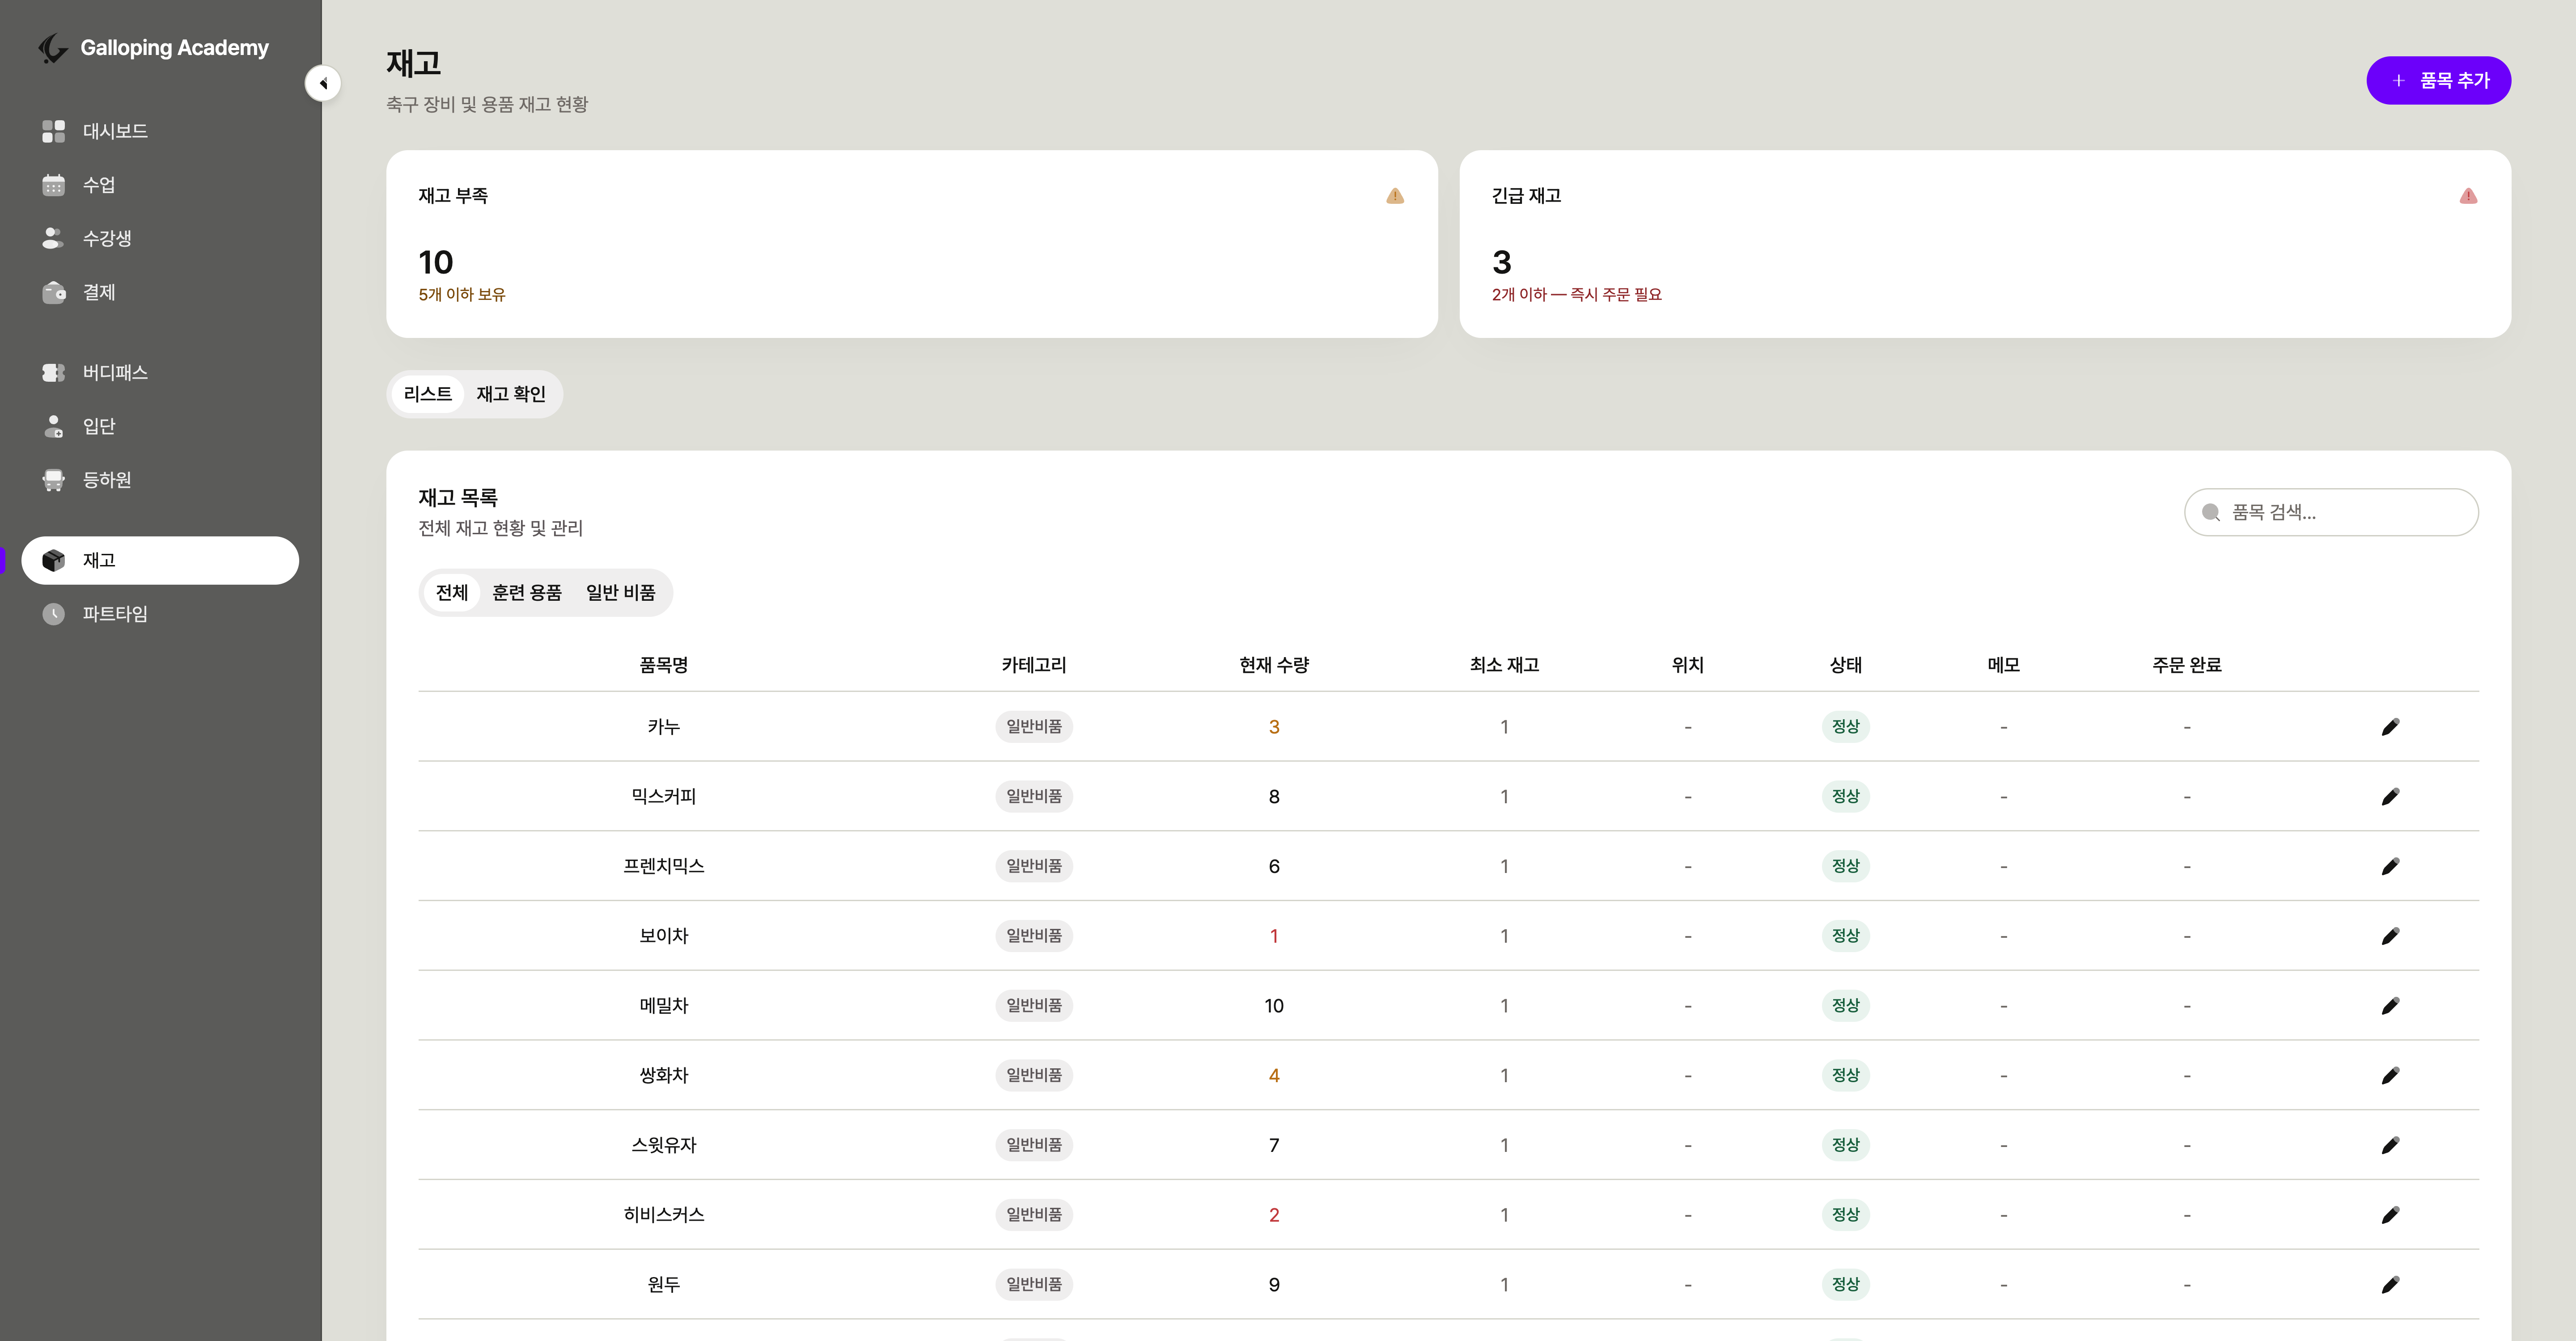Screen dimensions: 2576x1341
Task: Click the search magnifier icon
Action: (2211, 513)
